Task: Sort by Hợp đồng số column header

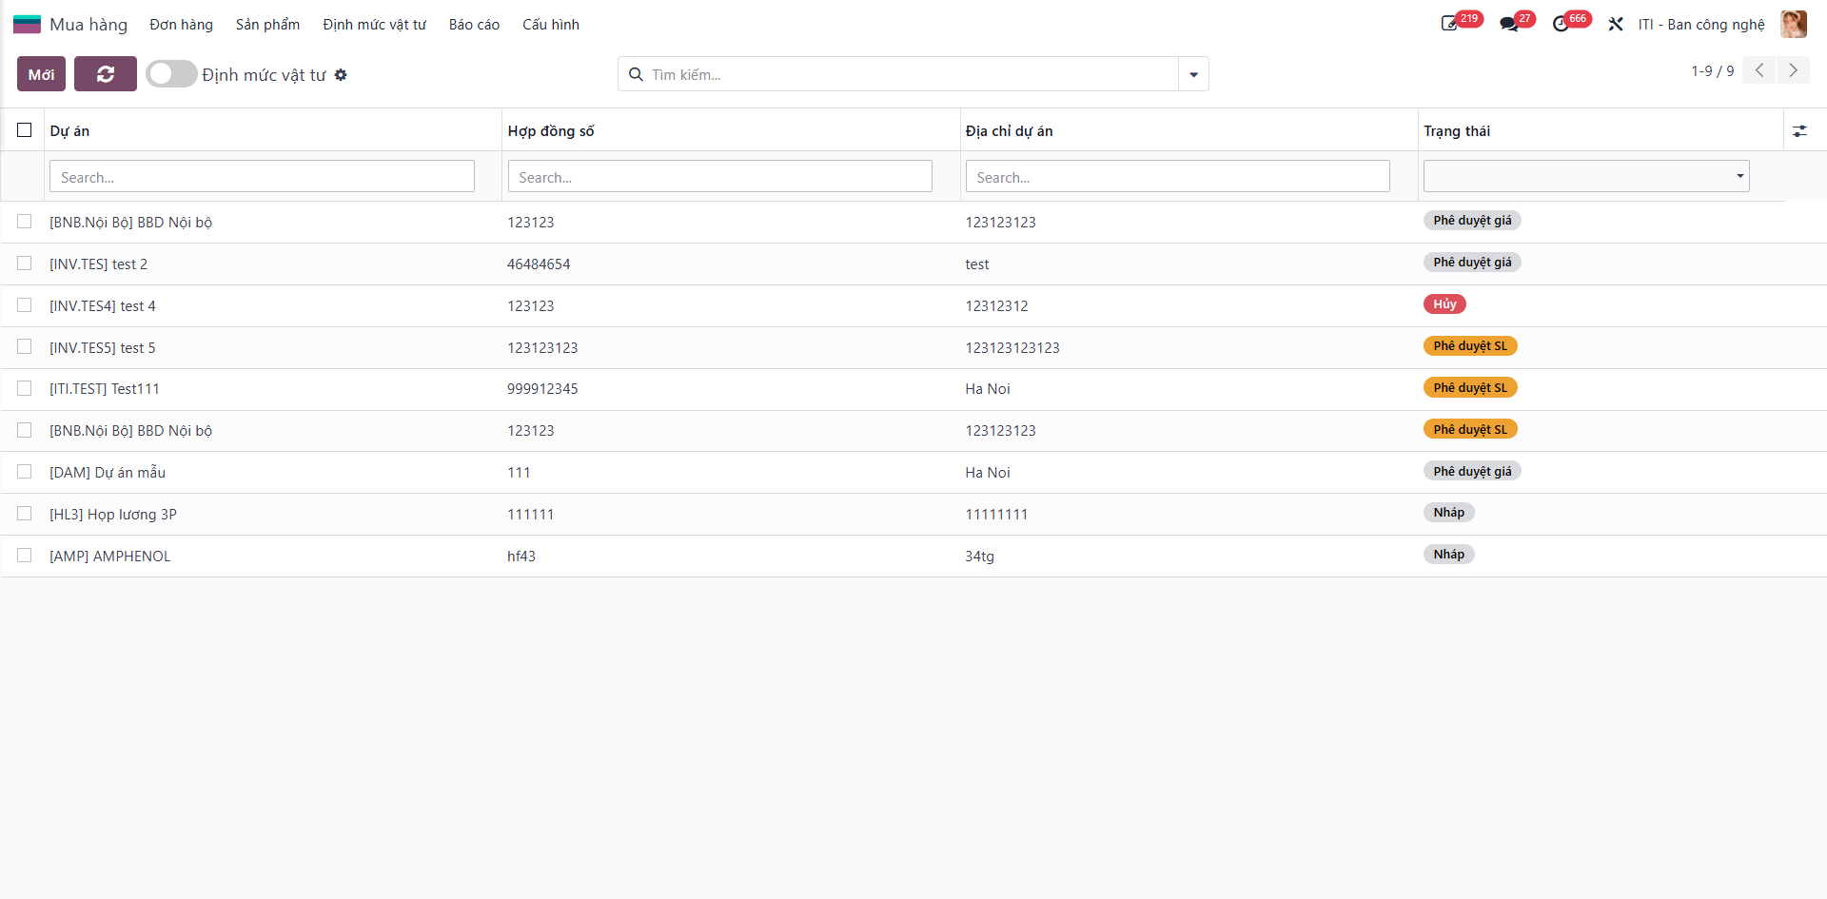Action: tap(551, 131)
